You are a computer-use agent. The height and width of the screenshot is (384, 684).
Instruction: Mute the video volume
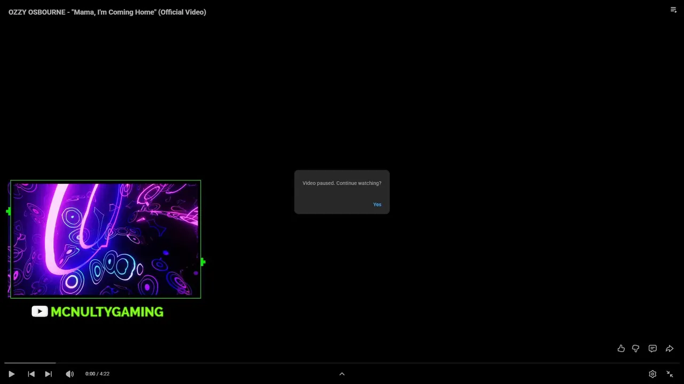69,374
